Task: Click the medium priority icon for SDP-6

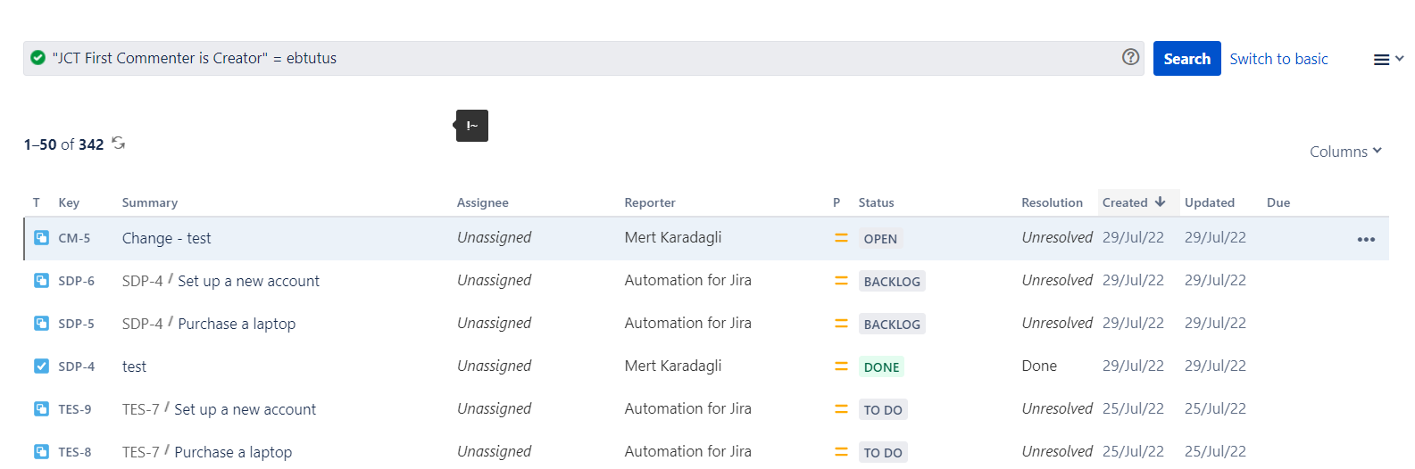Action: coord(841,281)
